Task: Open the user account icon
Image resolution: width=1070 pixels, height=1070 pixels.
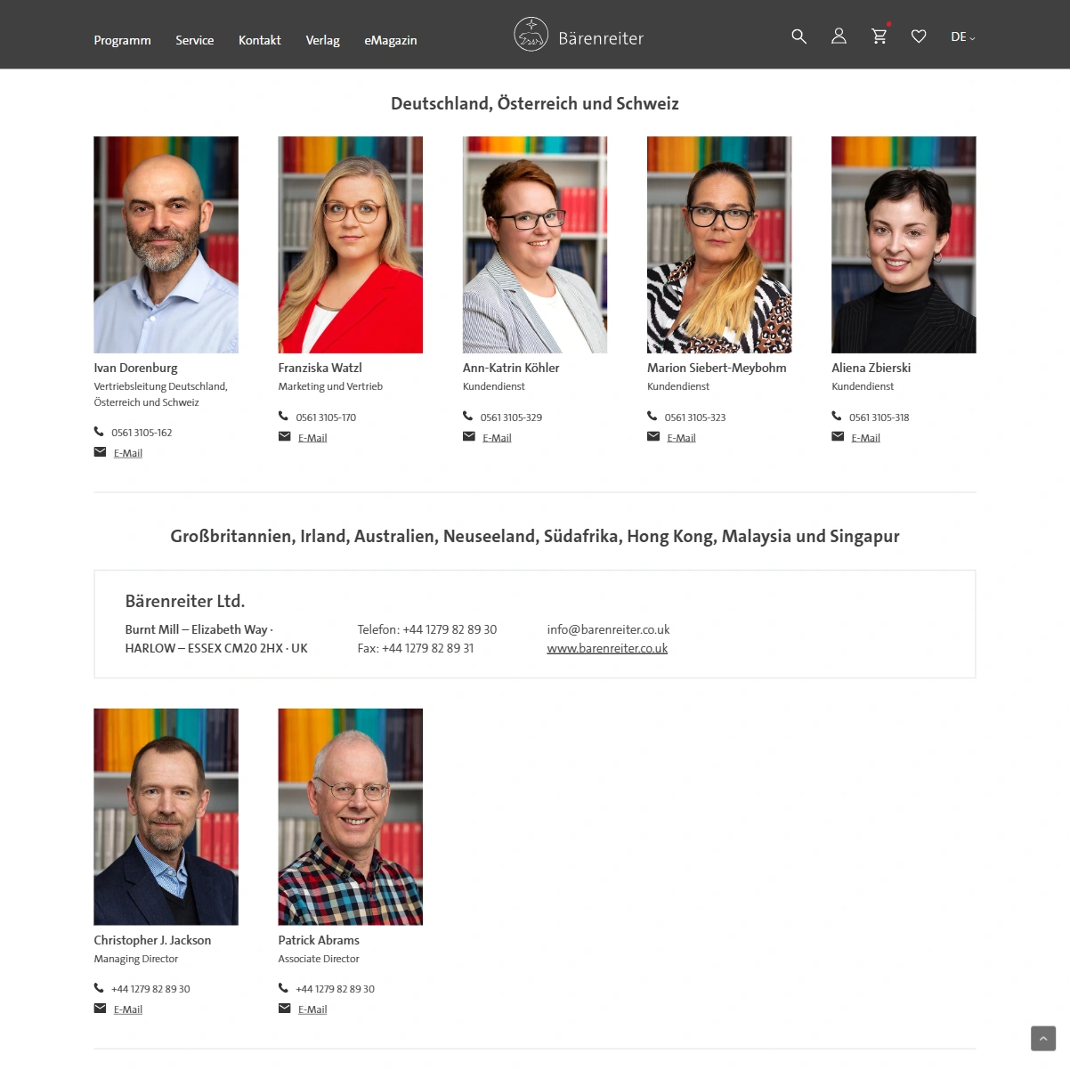Action: (839, 36)
